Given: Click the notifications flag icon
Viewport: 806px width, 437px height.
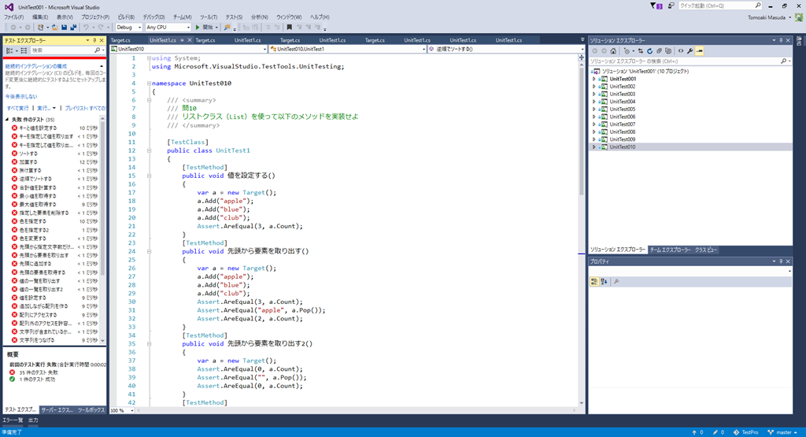Looking at the screenshot, I should point(658,6).
